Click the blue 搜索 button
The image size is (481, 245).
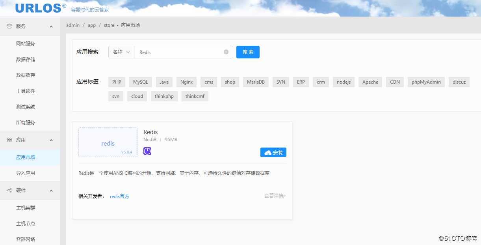(x=248, y=52)
